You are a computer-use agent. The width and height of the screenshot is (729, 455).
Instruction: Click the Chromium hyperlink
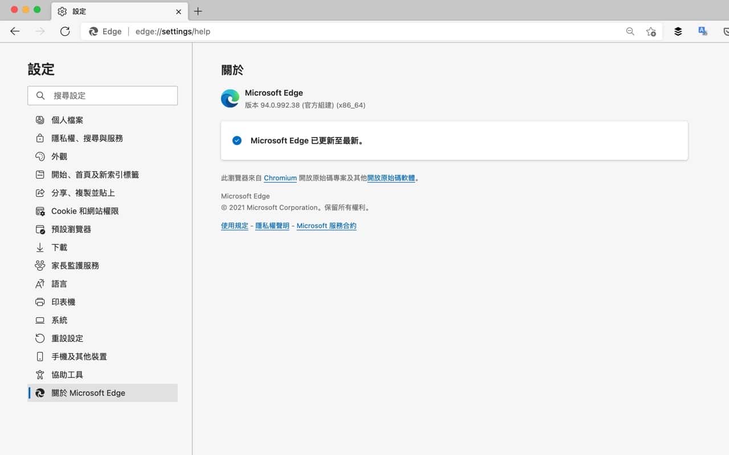(x=280, y=178)
